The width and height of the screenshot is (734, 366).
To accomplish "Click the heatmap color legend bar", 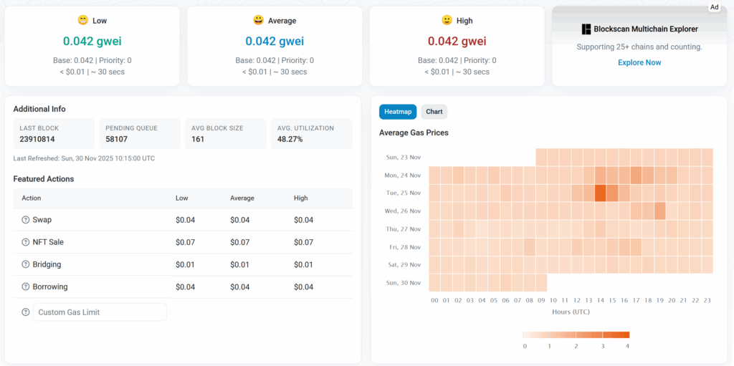I will (576, 334).
